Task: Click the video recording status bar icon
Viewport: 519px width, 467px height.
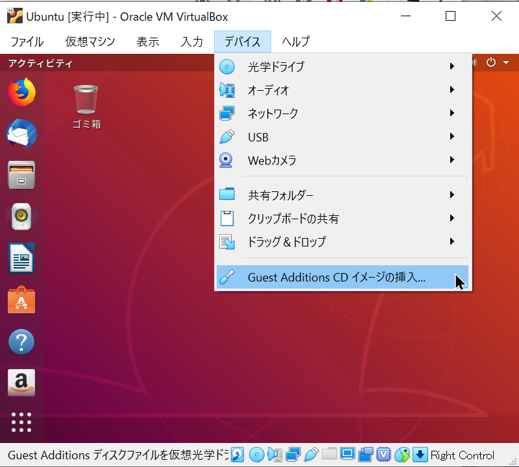Action: click(366, 455)
